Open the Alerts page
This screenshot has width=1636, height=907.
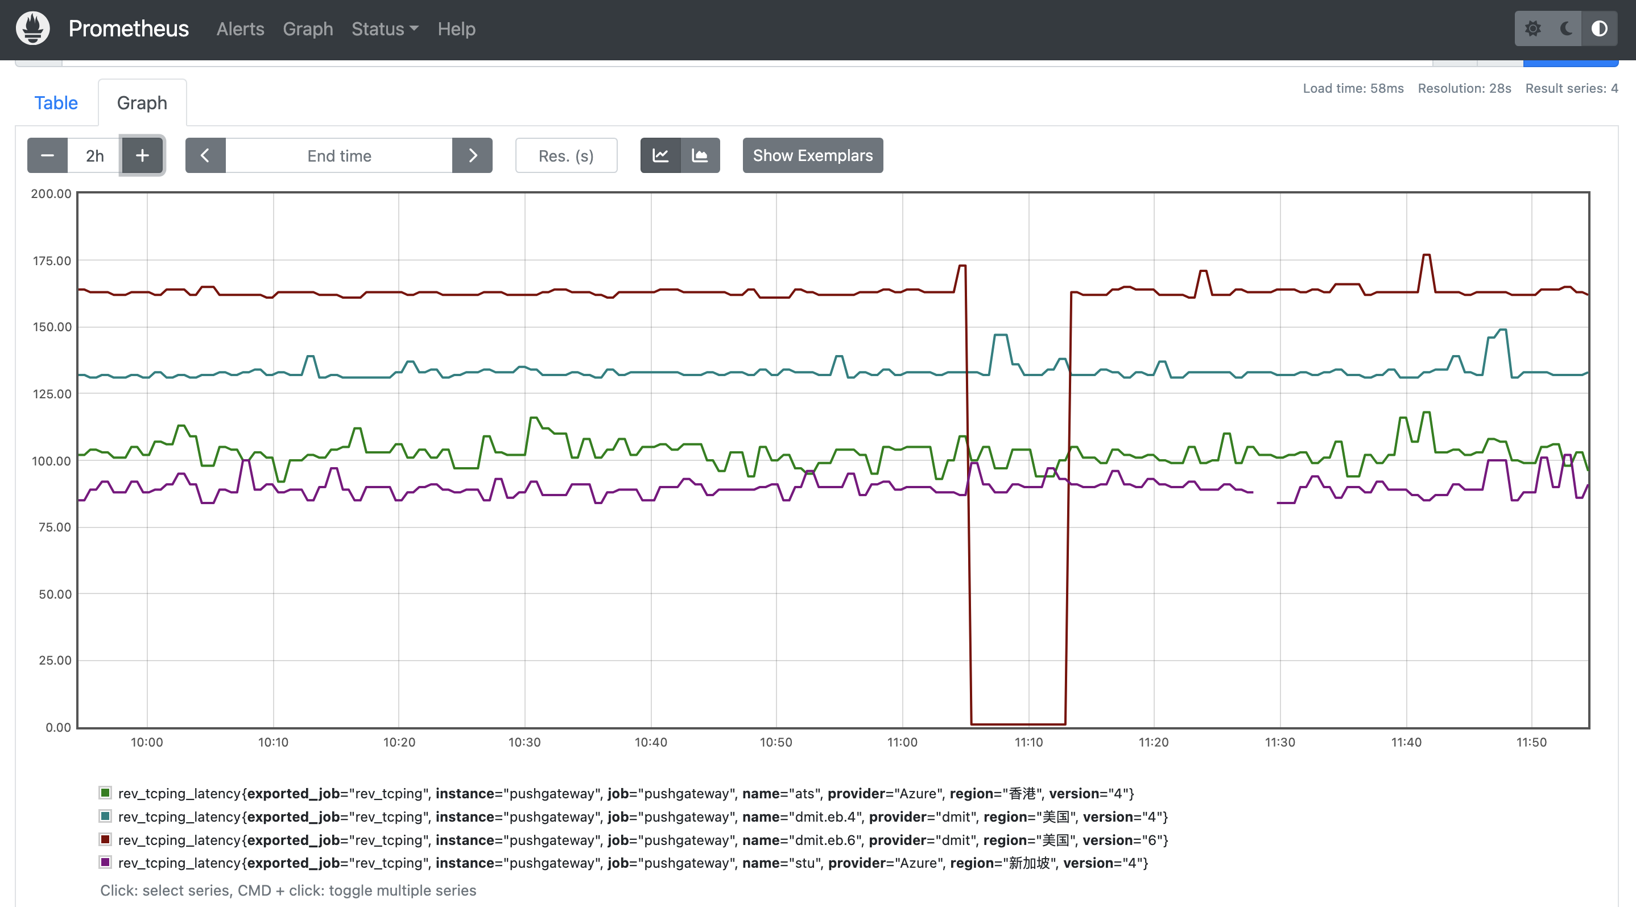click(240, 28)
